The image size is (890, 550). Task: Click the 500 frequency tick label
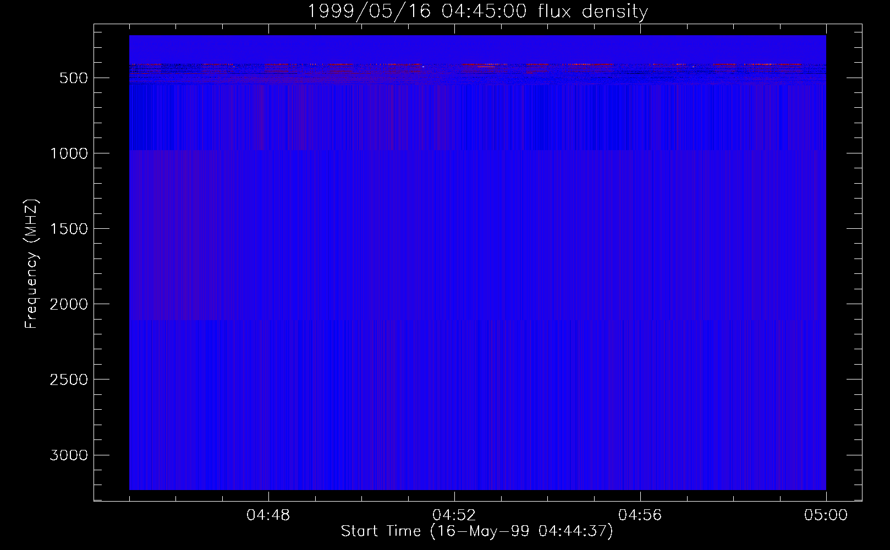[74, 78]
